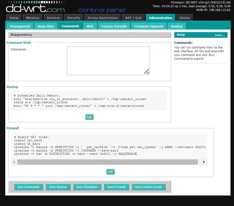Go to the Factory Defaults page
The height and width of the screenshot is (206, 234).
click(114, 26)
